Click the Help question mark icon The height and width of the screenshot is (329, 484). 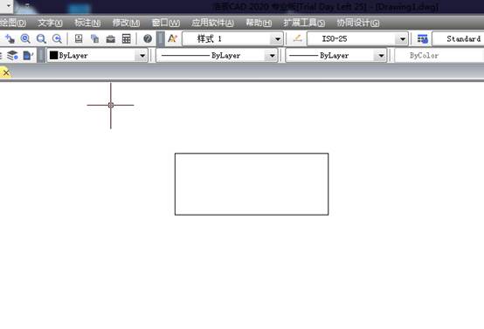coord(148,39)
